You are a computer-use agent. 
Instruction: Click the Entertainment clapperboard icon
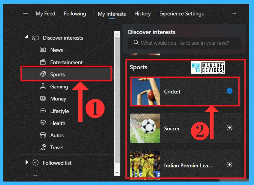43,62
